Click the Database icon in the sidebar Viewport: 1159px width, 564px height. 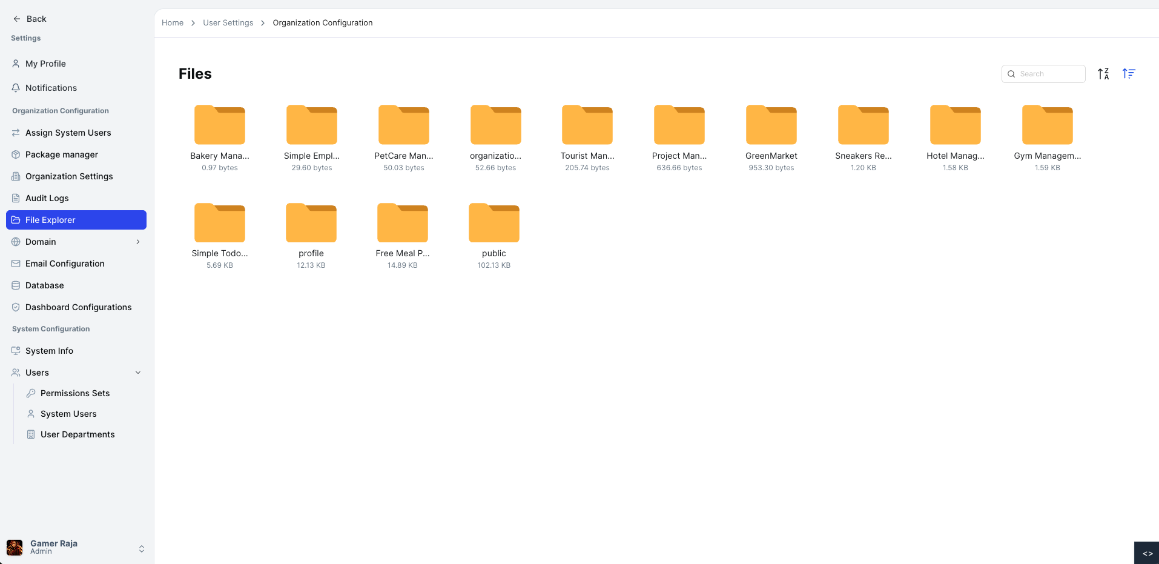tap(16, 285)
